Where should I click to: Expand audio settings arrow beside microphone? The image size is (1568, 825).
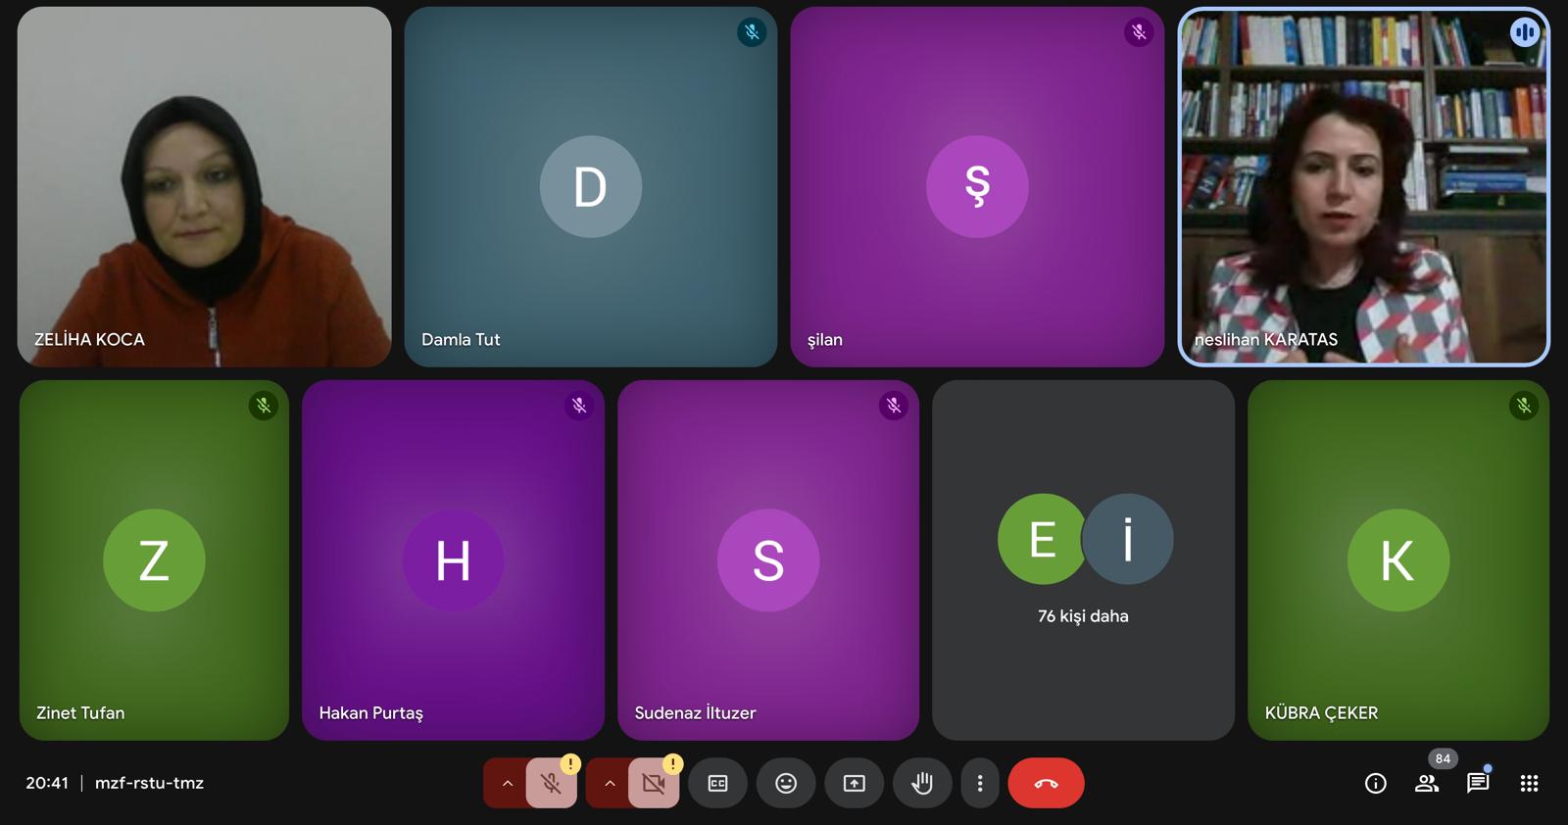(507, 783)
